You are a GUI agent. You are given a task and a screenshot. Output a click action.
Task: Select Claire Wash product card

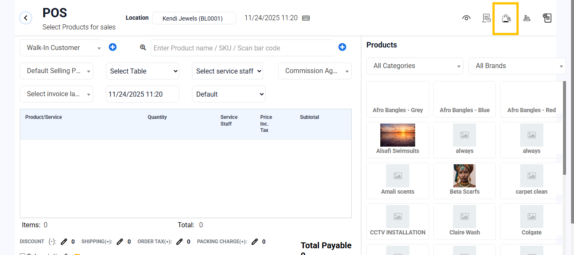(464, 221)
